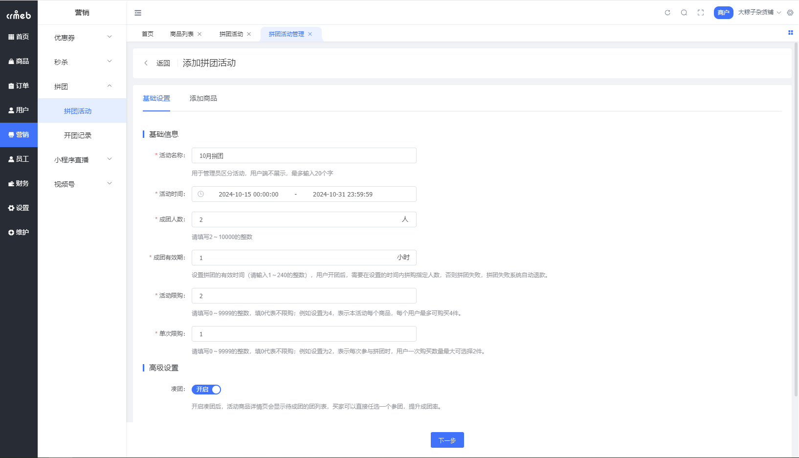Expand the 小程序直播 menu group
Viewport: 799px width, 458px height.
[x=81, y=159]
